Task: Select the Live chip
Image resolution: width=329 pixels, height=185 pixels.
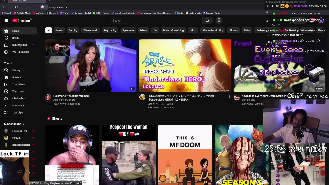Action: pyautogui.click(x=155, y=30)
